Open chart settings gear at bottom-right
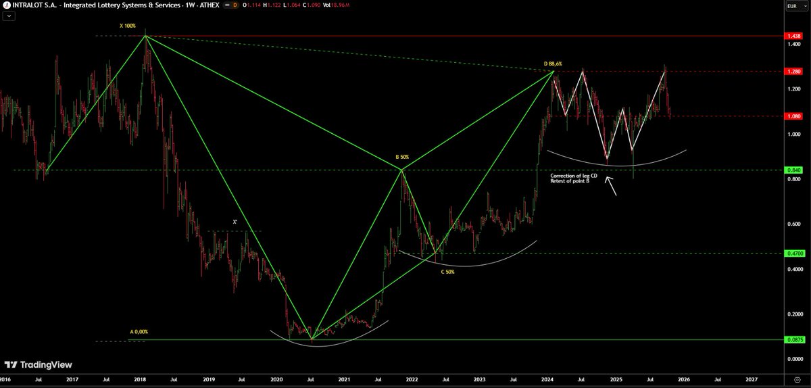Image resolution: width=811 pixels, height=388 pixels. coord(797,381)
